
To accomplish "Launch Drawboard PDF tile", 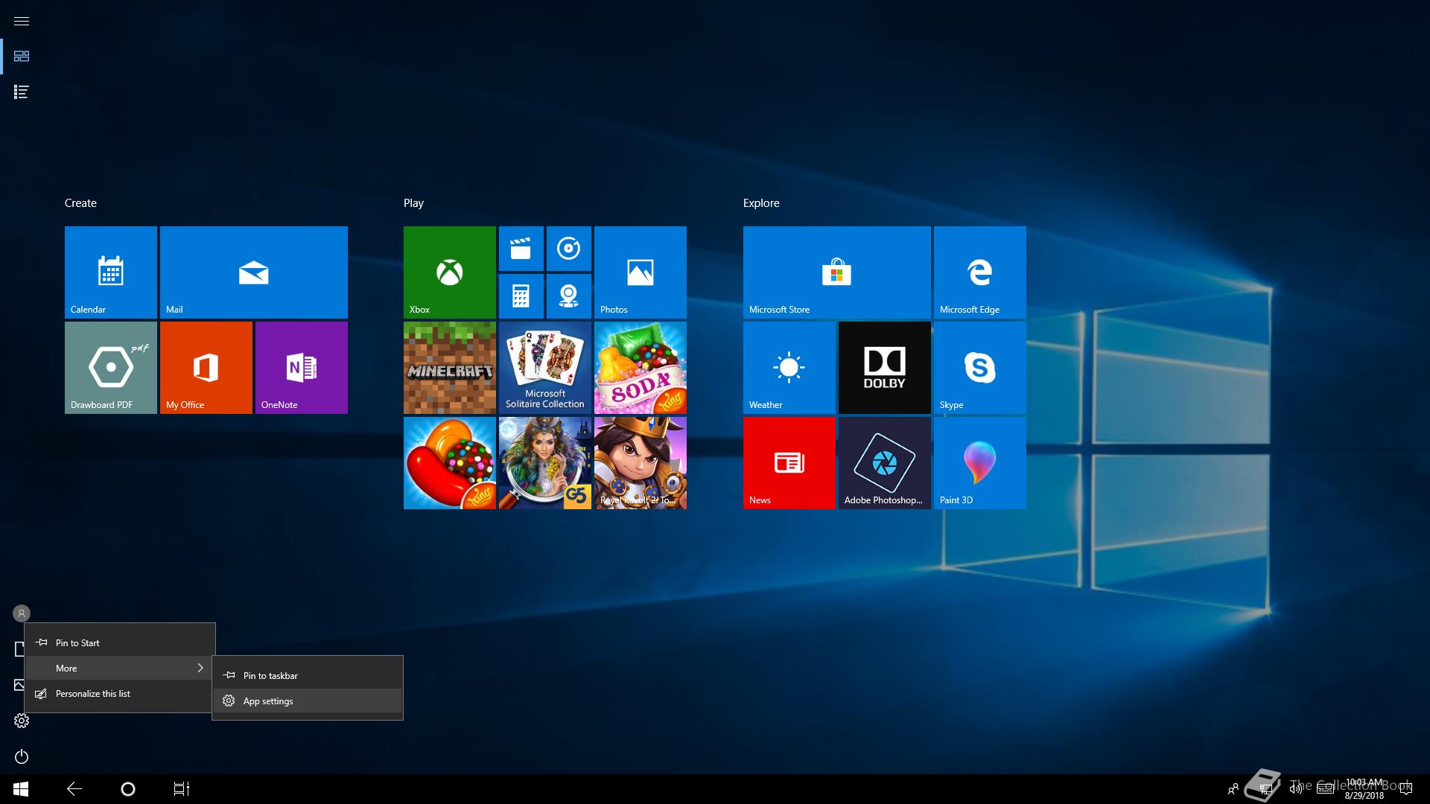I will 111,368.
